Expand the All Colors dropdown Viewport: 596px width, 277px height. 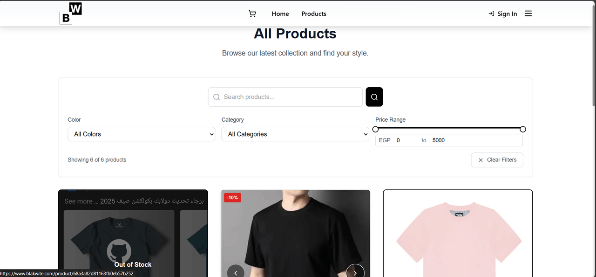142,134
